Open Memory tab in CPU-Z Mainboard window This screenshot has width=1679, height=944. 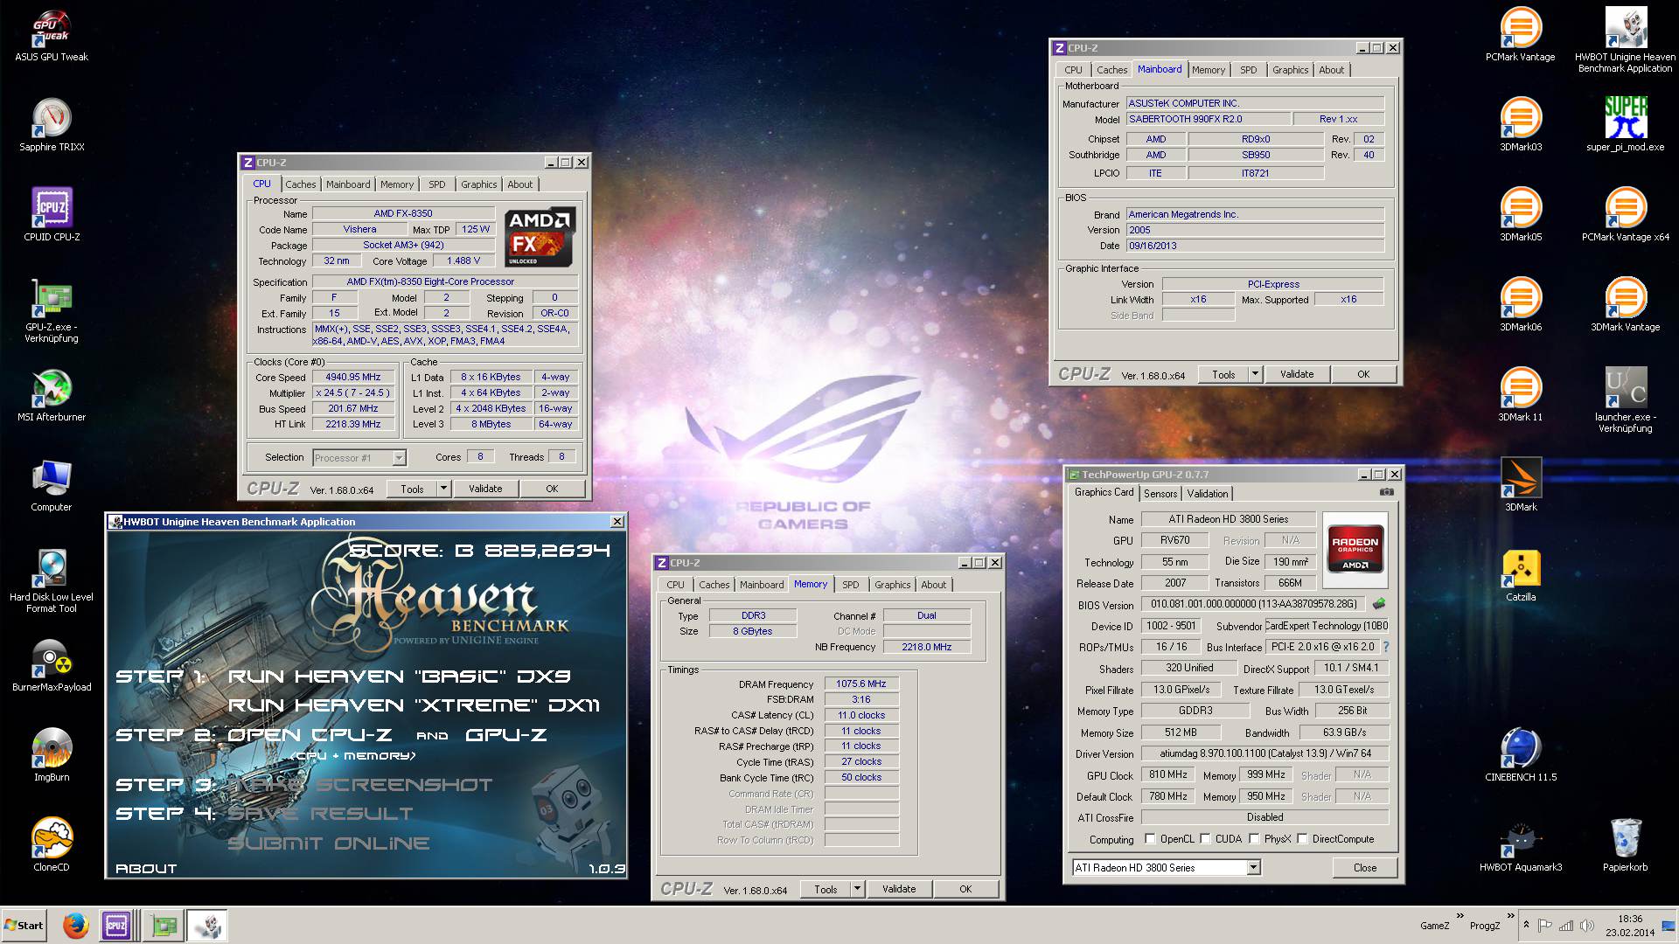1208,70
